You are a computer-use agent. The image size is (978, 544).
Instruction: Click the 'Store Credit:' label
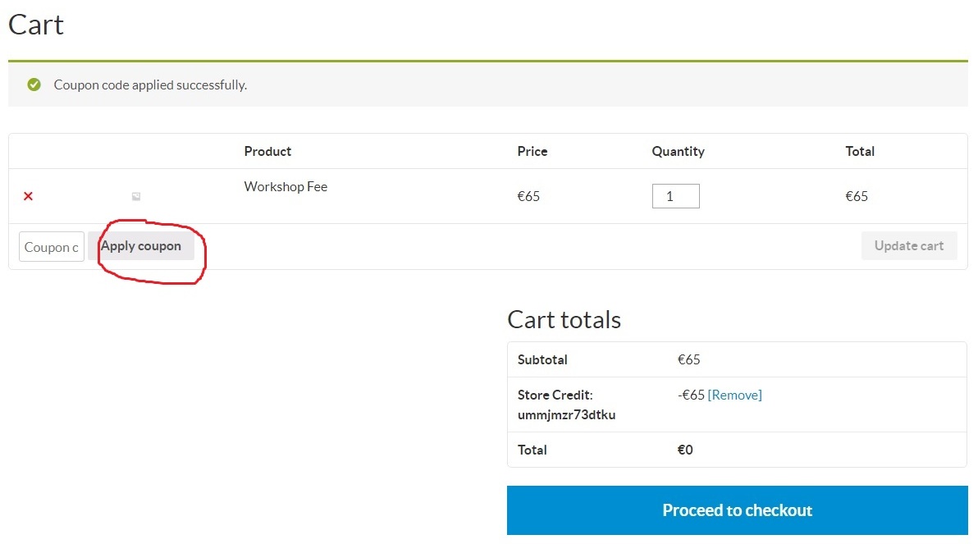click(555, 395)
